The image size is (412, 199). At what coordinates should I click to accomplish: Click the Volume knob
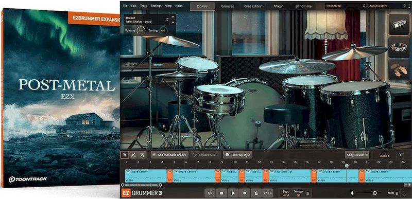tap(141, 30)
